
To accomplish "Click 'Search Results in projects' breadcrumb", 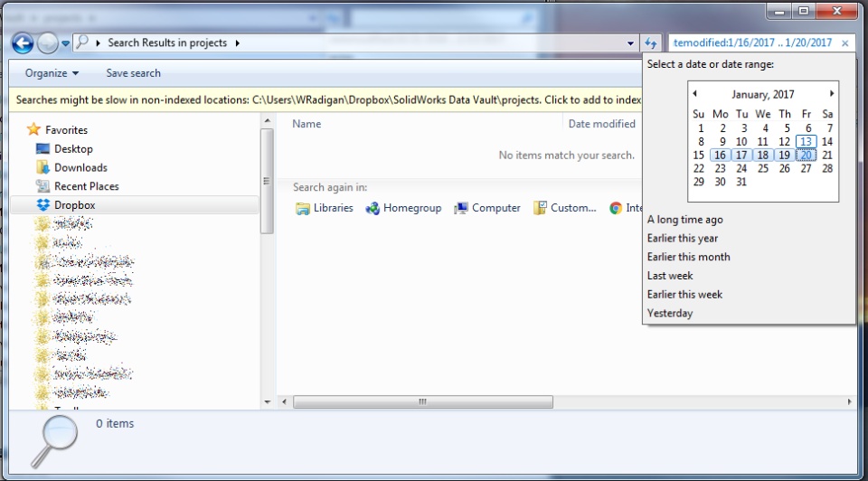I will click(x=167, y=42).
